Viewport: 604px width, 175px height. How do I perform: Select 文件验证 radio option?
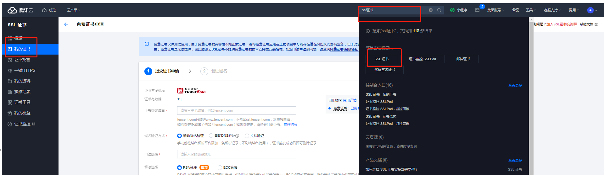click(x=247, y=136)
